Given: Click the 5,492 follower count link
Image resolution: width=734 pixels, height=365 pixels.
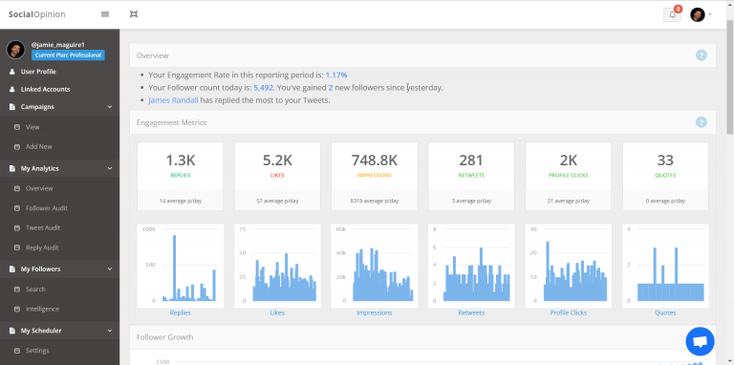Looking at the screenshot, I should 263,88.
